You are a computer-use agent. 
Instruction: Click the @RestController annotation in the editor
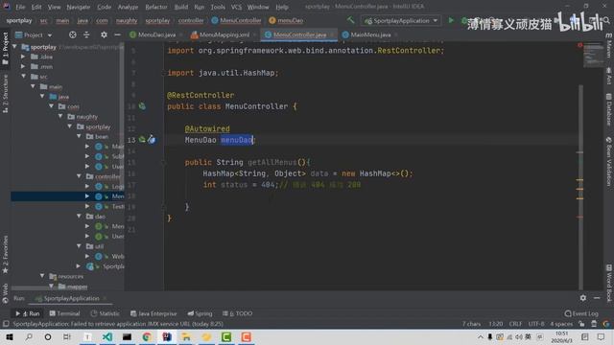(x=201, y=95)
